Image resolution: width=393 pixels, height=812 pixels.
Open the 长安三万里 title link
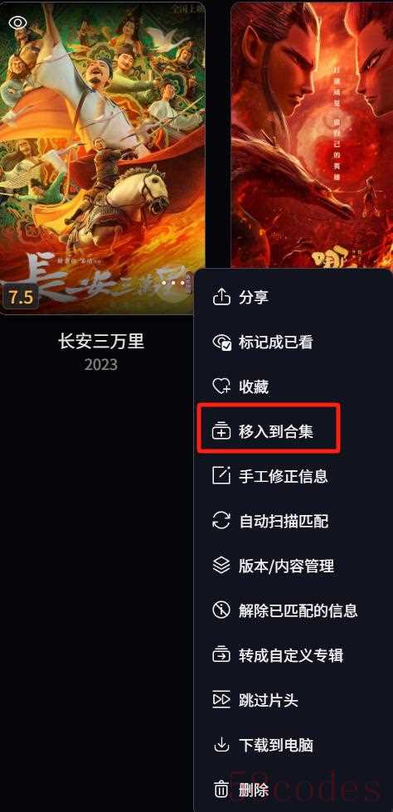101,341
